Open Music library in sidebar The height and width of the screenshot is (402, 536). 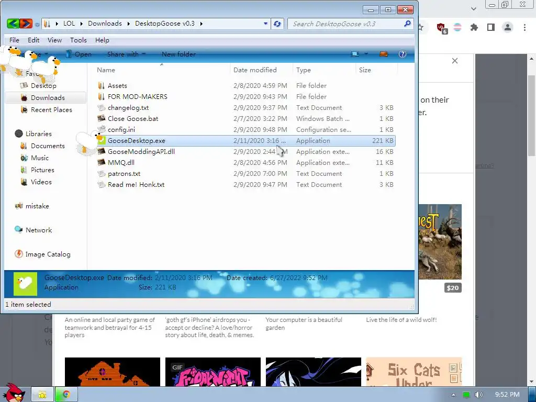coord(40,158)
